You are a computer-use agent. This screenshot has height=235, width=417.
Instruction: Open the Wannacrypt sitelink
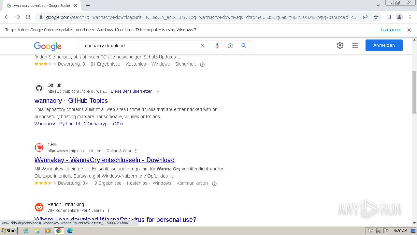96,124
